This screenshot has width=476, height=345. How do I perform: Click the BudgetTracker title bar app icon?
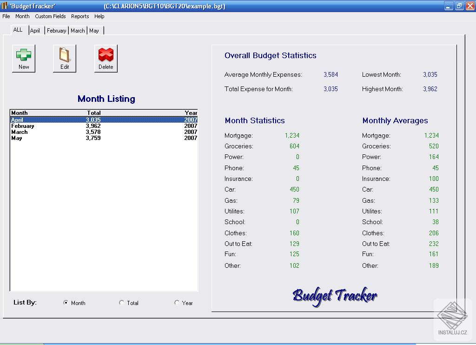click(5, 6)
